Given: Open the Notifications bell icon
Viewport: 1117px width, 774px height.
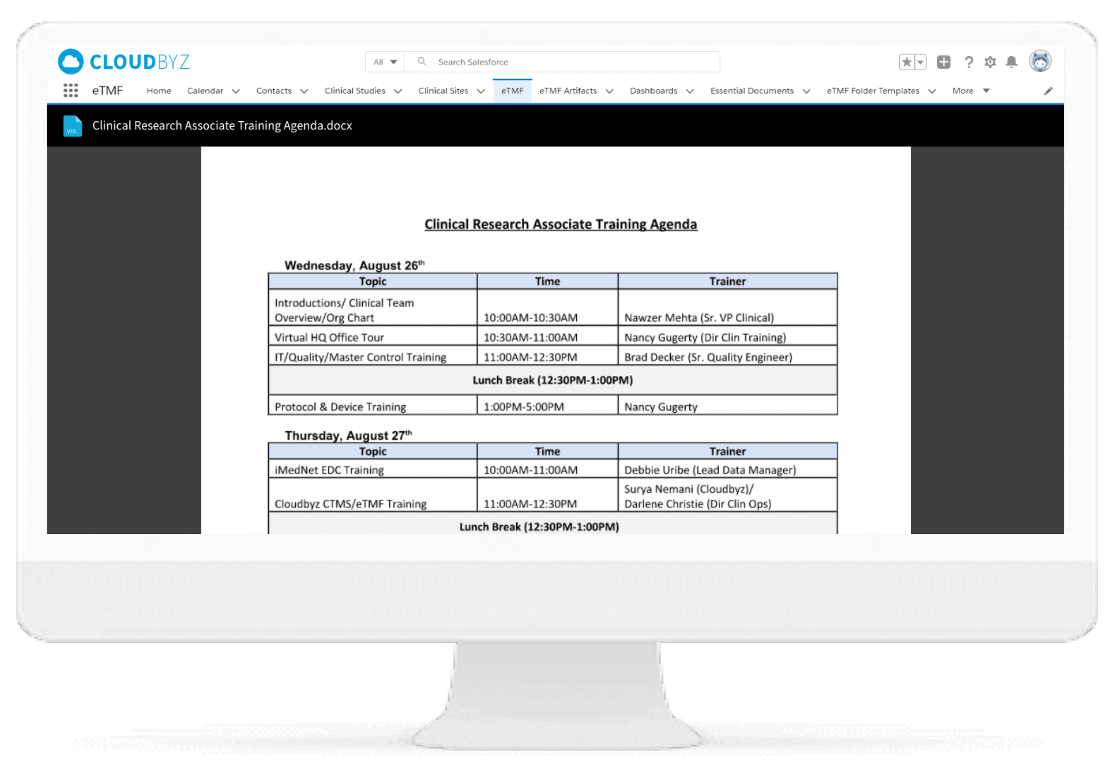Looking at the screenshot, I should [x=1011, y=62].
